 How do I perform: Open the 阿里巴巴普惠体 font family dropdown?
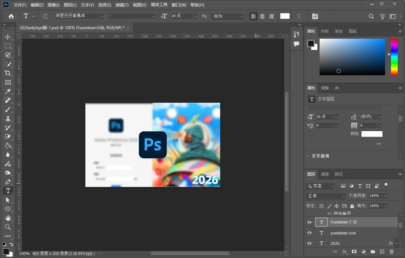point(102,16)
